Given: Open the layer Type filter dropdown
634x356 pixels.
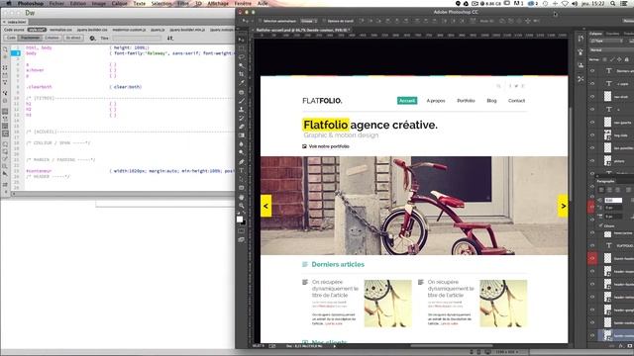Looking at the screenshot, I should point(606,41).
